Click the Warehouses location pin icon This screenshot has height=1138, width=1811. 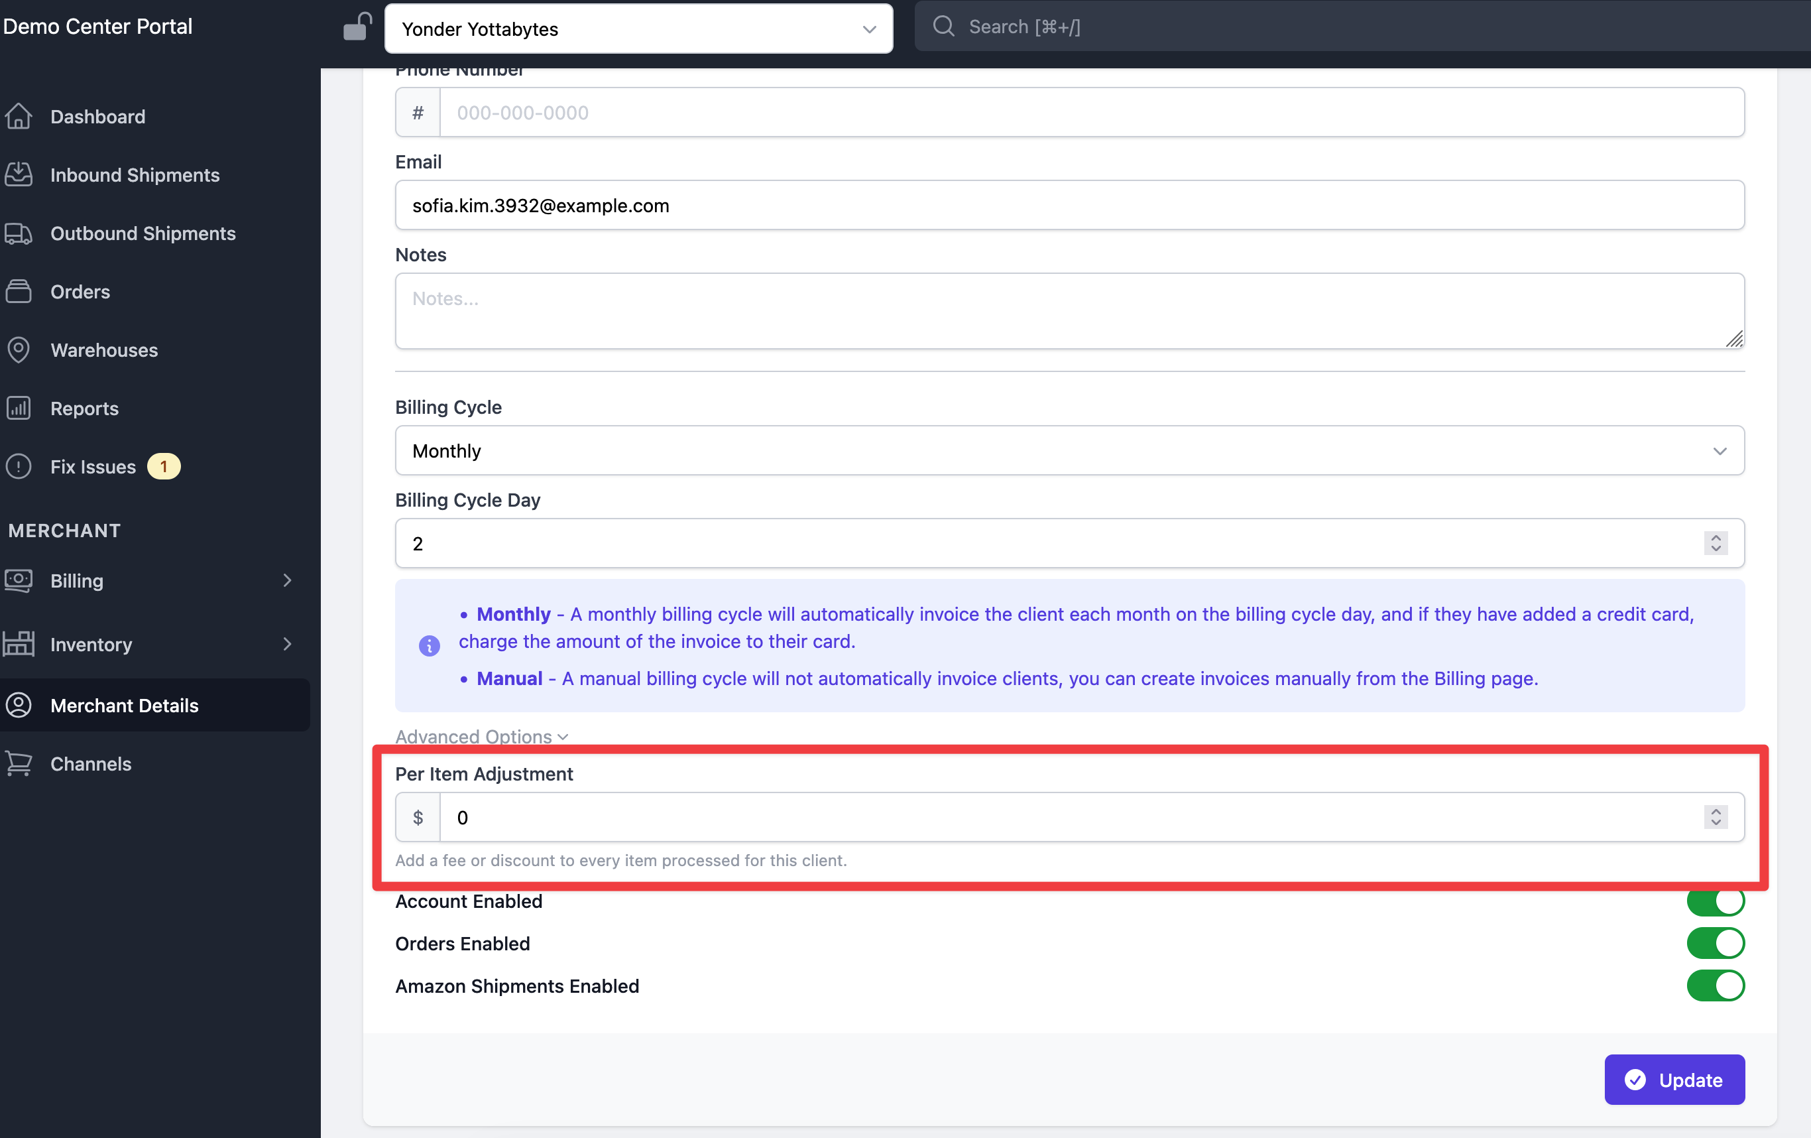tap(19, 350)
